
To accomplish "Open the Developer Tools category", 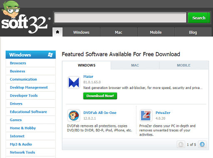I will [x=24, y=96].
